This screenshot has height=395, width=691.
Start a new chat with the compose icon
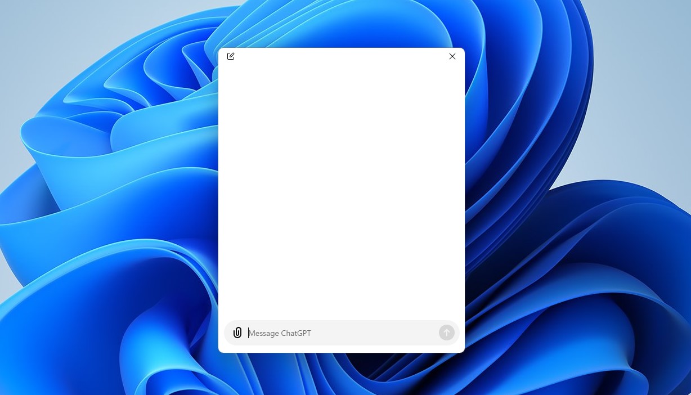(x=231, y=56)
